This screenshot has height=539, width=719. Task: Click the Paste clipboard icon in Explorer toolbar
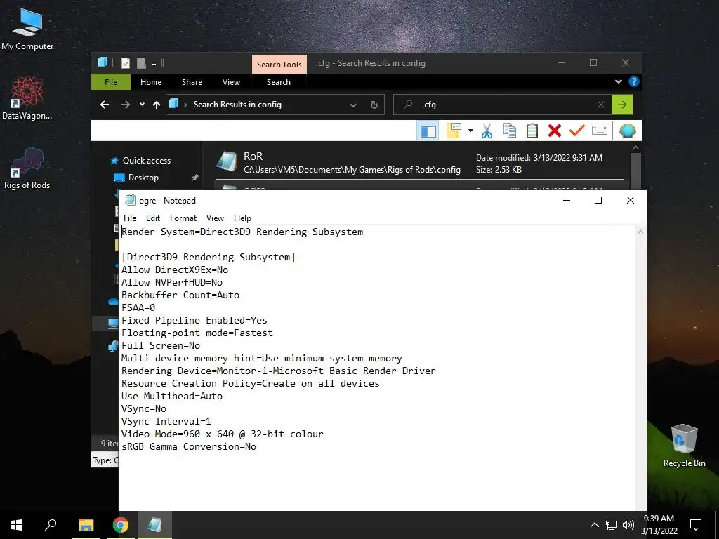pos(532,131)
